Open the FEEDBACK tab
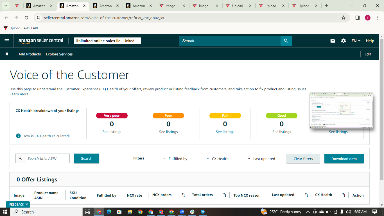The image size is (384, 216). pos(17,204)
